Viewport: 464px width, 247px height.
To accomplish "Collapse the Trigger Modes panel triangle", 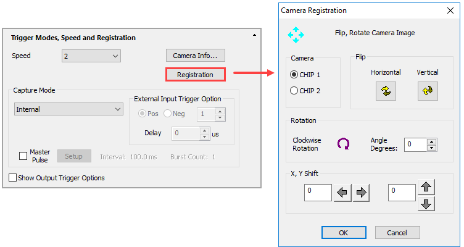I will 255,38.
